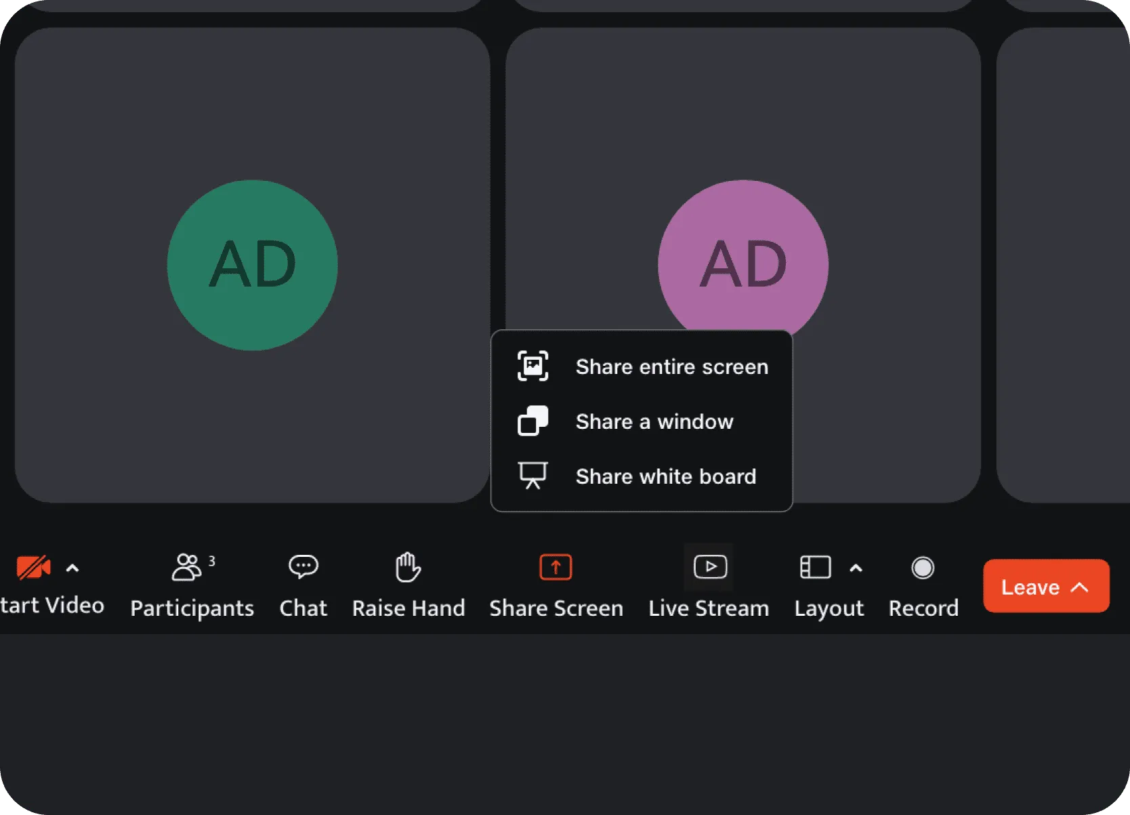1130x815 pixels.
Task: Click the screen capture icon for entire screen
Action: (x=532, y=367)
